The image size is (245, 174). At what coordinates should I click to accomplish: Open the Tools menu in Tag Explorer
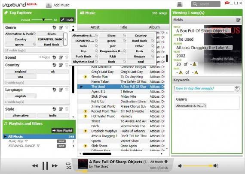[x=67, y=20]
